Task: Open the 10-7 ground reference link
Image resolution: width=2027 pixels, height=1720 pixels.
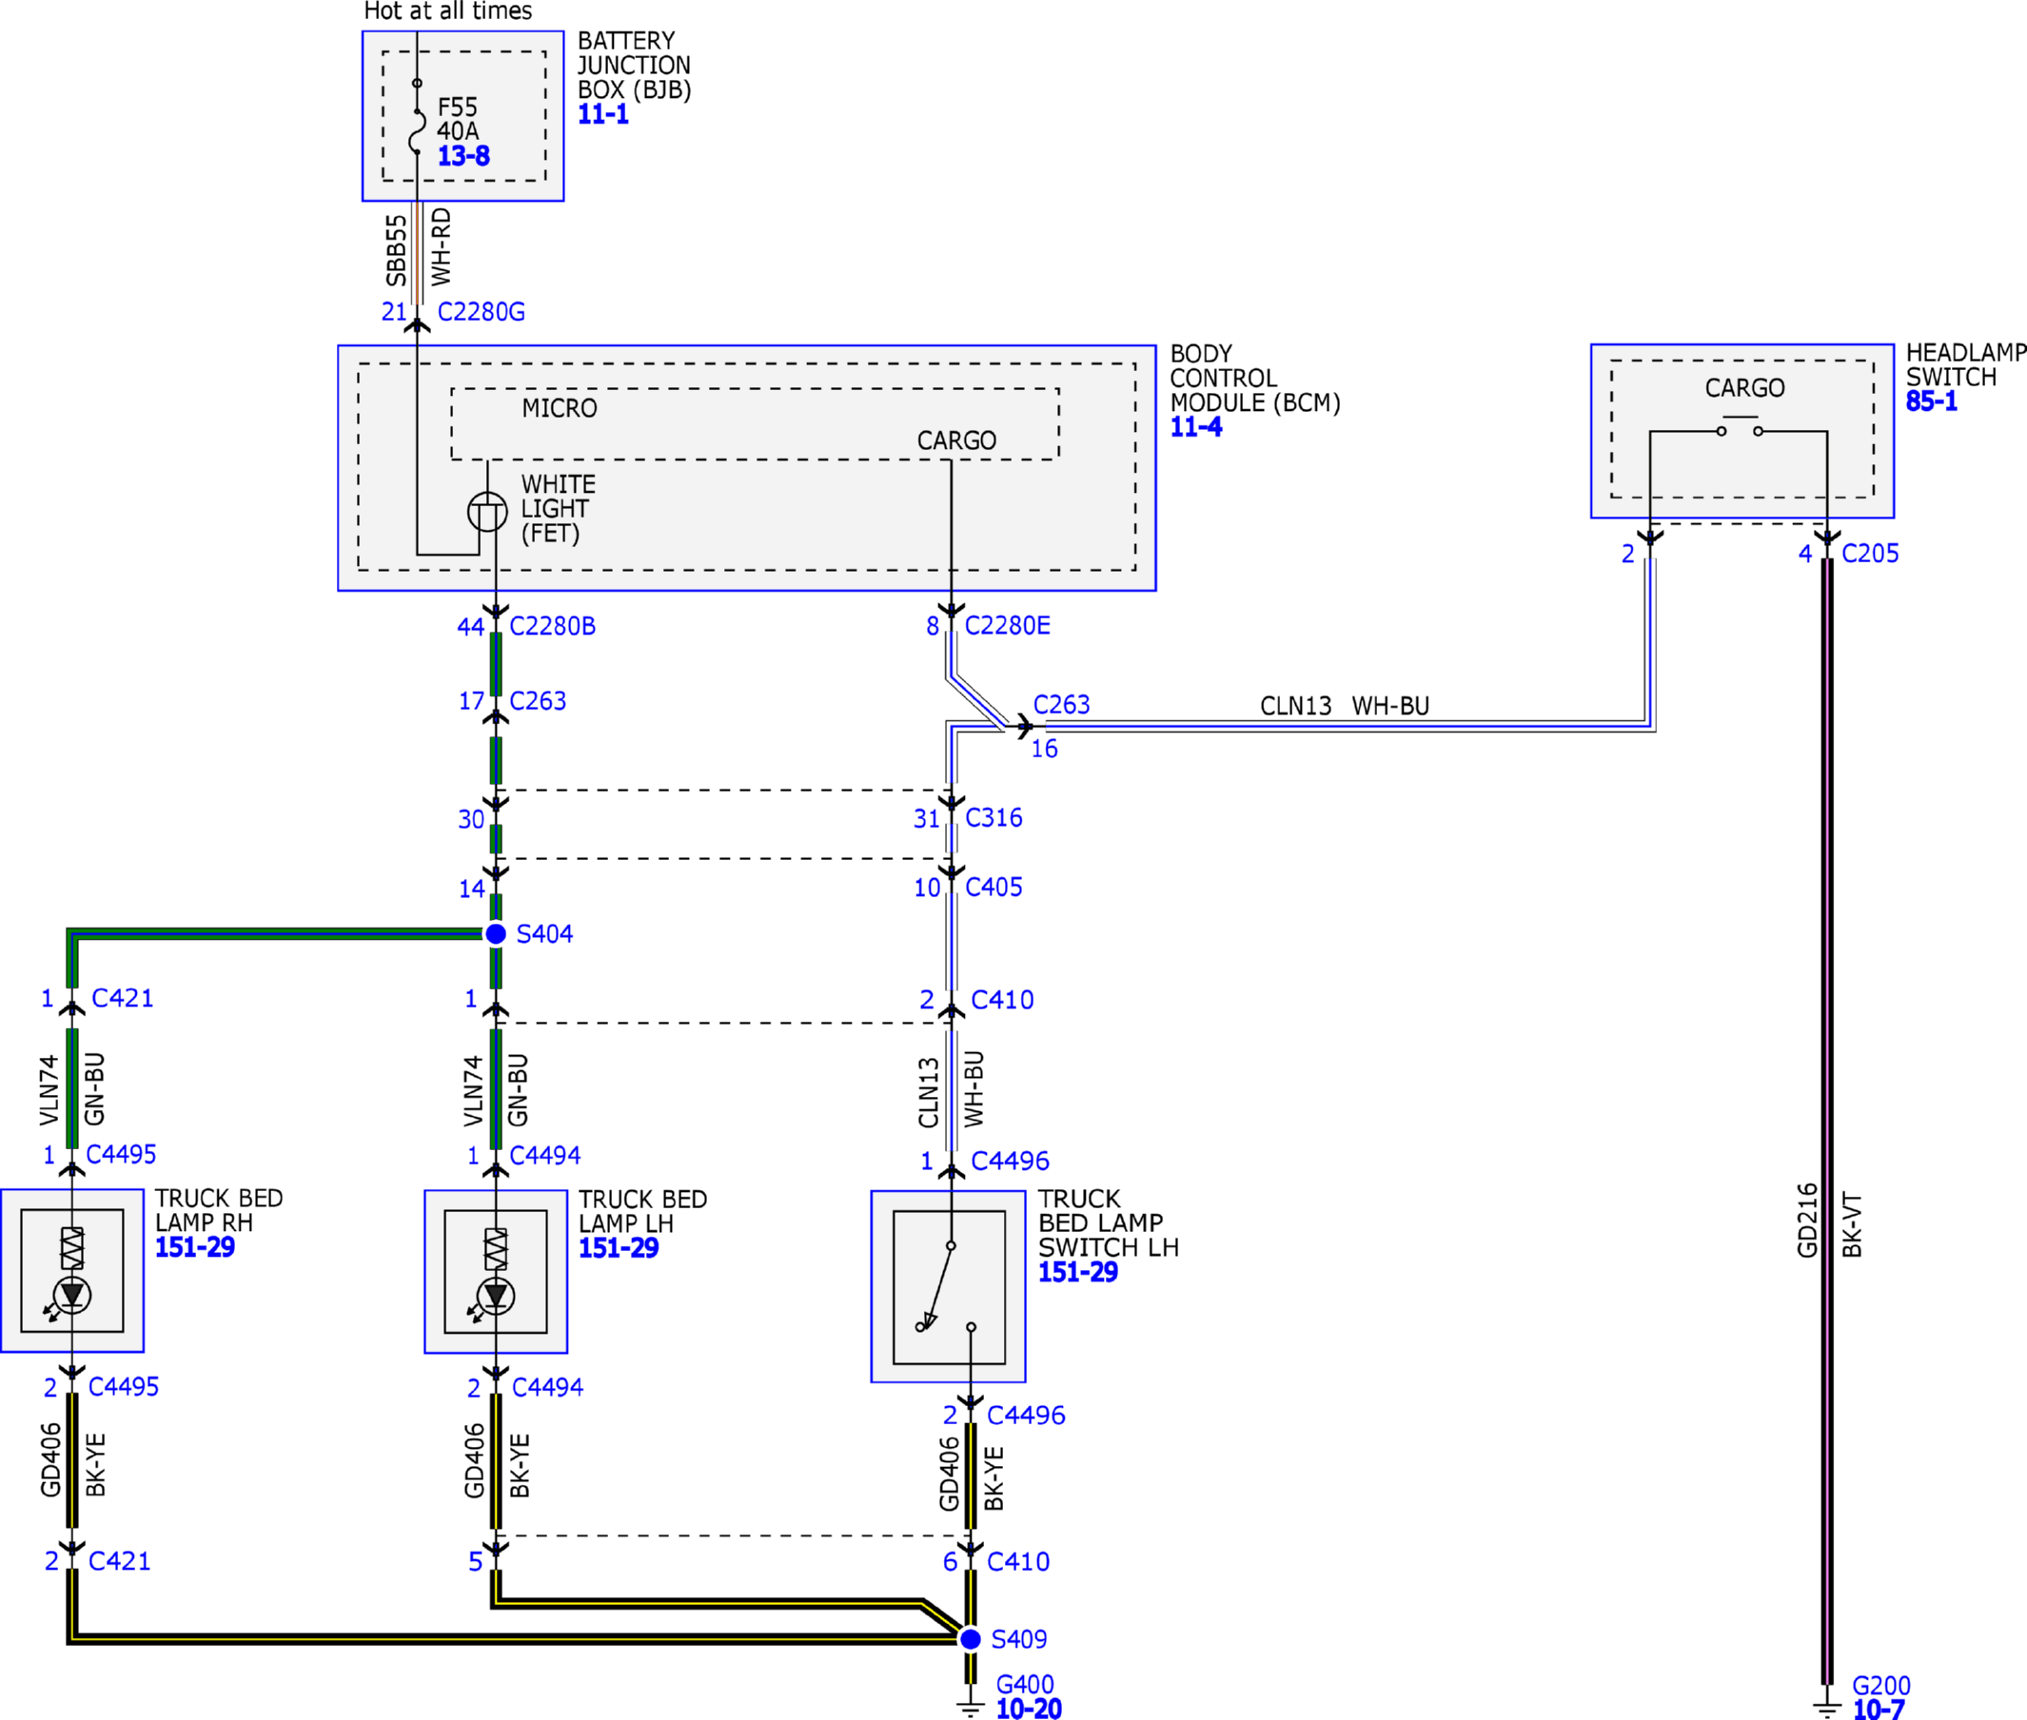Action: [x=1878, y=1710]
